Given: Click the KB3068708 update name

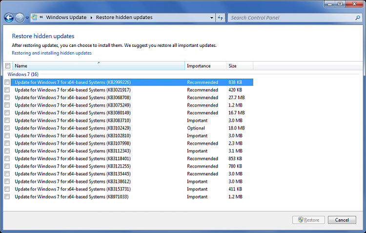Looking at the screenshot, I should 73,98.
